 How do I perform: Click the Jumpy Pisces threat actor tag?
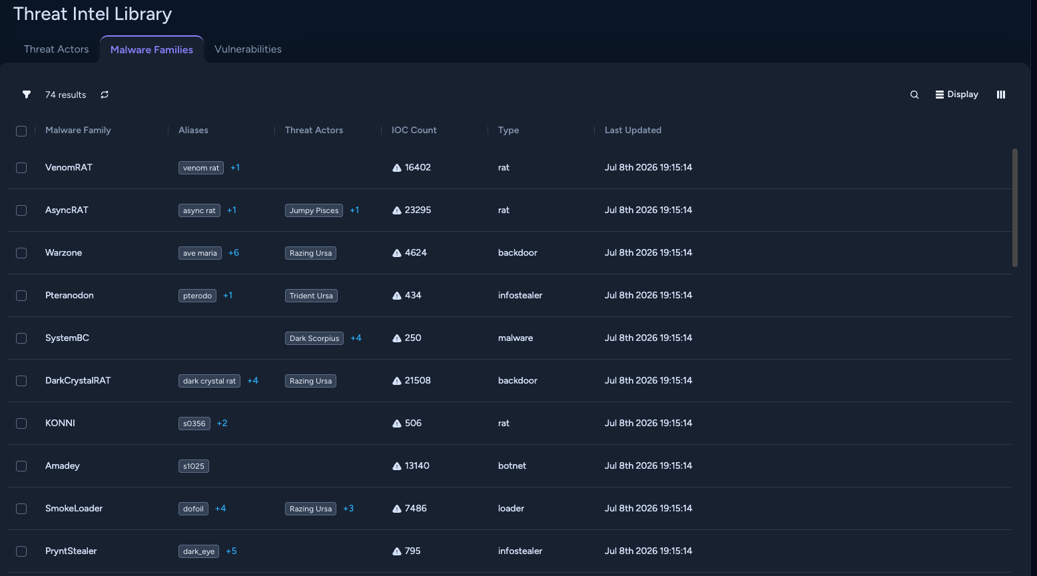pos(314,210)
